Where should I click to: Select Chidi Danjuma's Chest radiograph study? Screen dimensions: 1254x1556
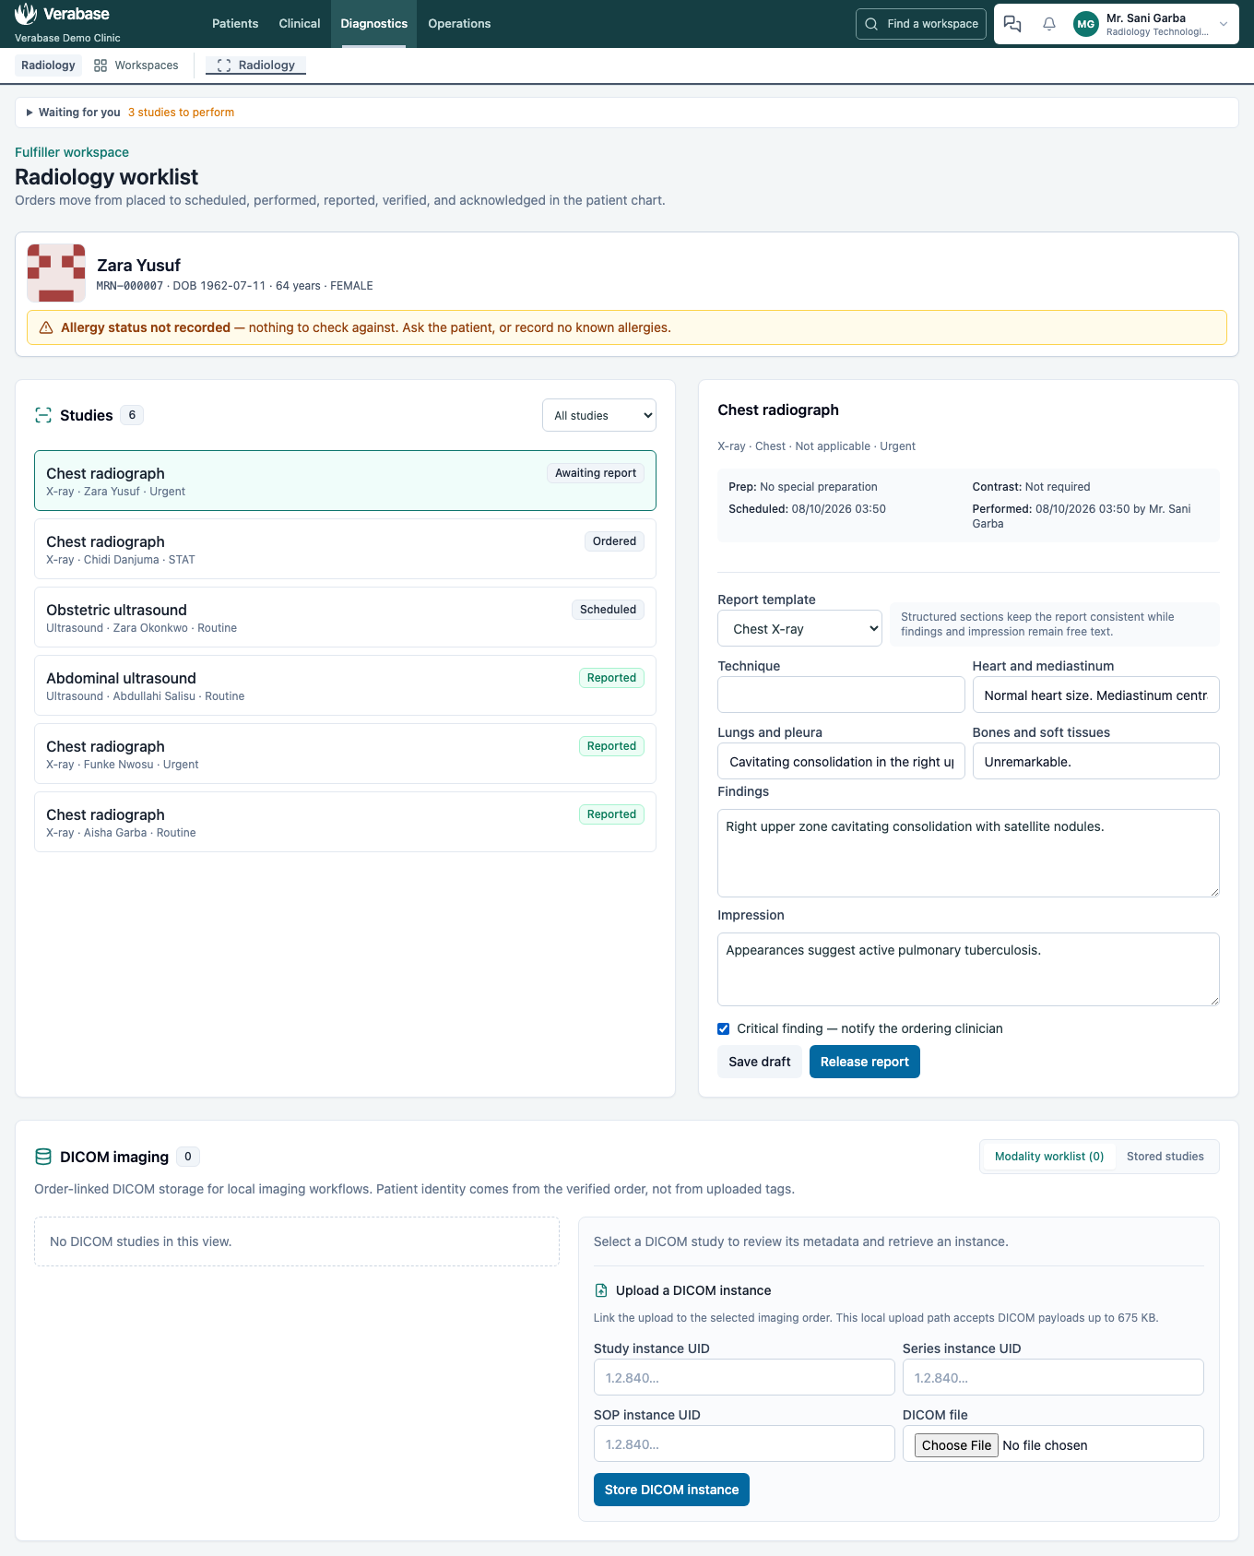coord(345,549)
